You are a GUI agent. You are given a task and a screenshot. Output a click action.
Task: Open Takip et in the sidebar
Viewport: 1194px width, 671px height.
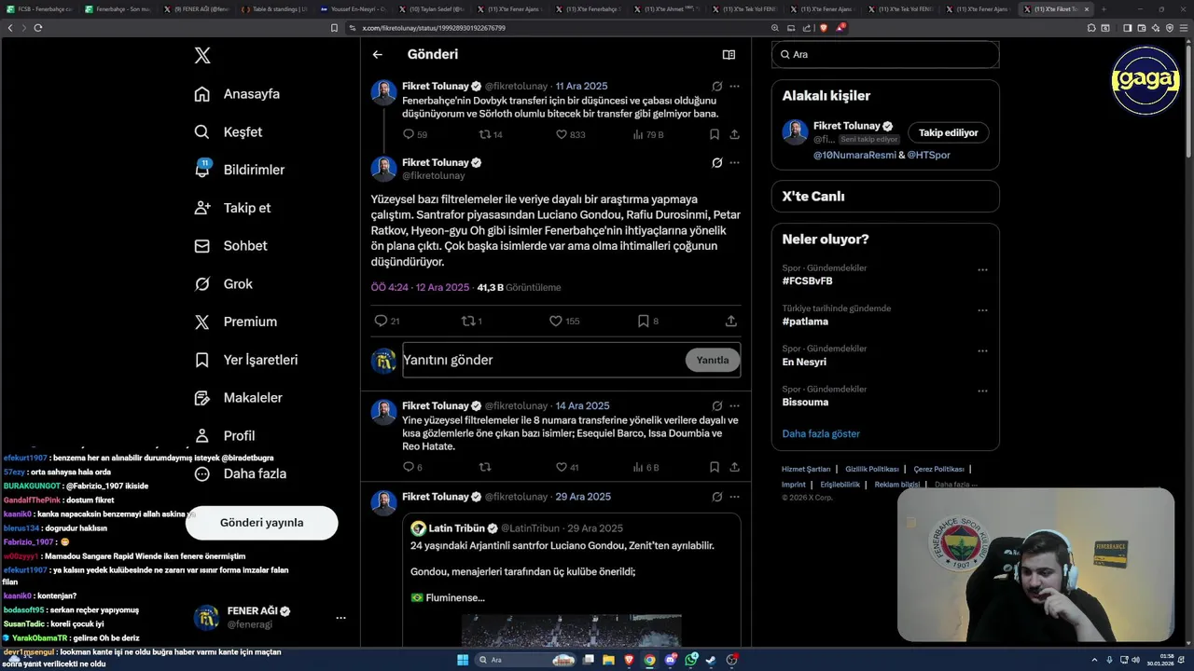click(232, 208)
